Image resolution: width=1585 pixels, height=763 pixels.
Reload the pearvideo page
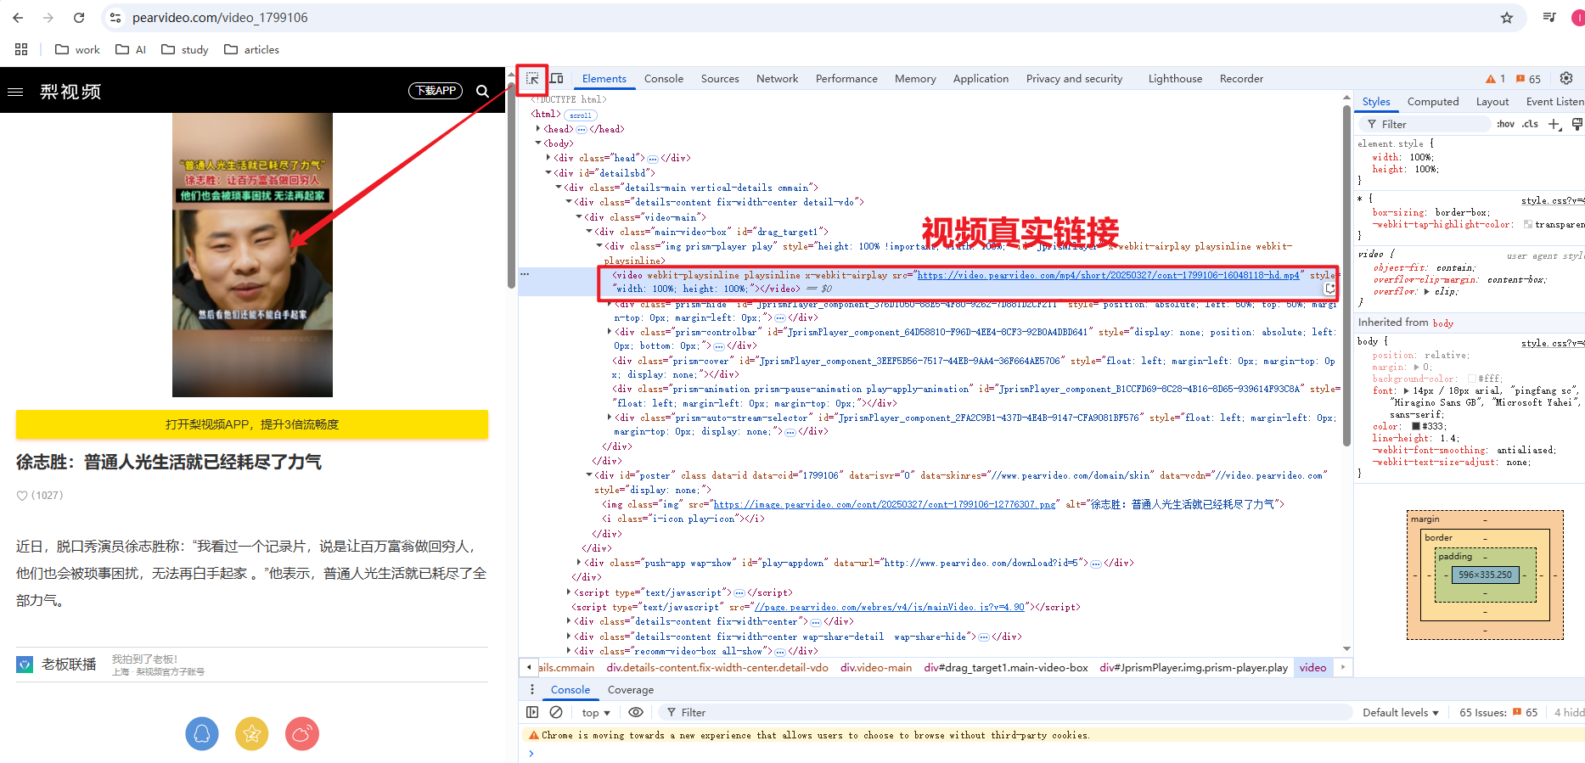(79, 18)
